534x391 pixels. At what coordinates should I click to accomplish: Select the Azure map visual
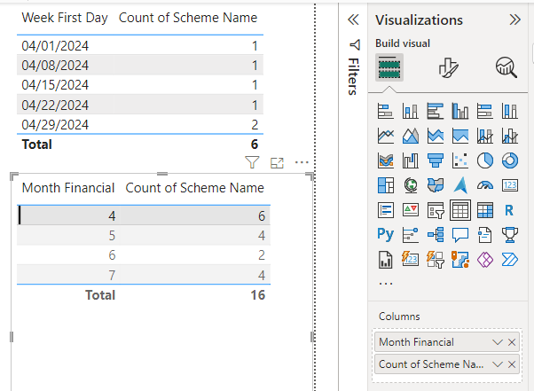tap(460, 185)
